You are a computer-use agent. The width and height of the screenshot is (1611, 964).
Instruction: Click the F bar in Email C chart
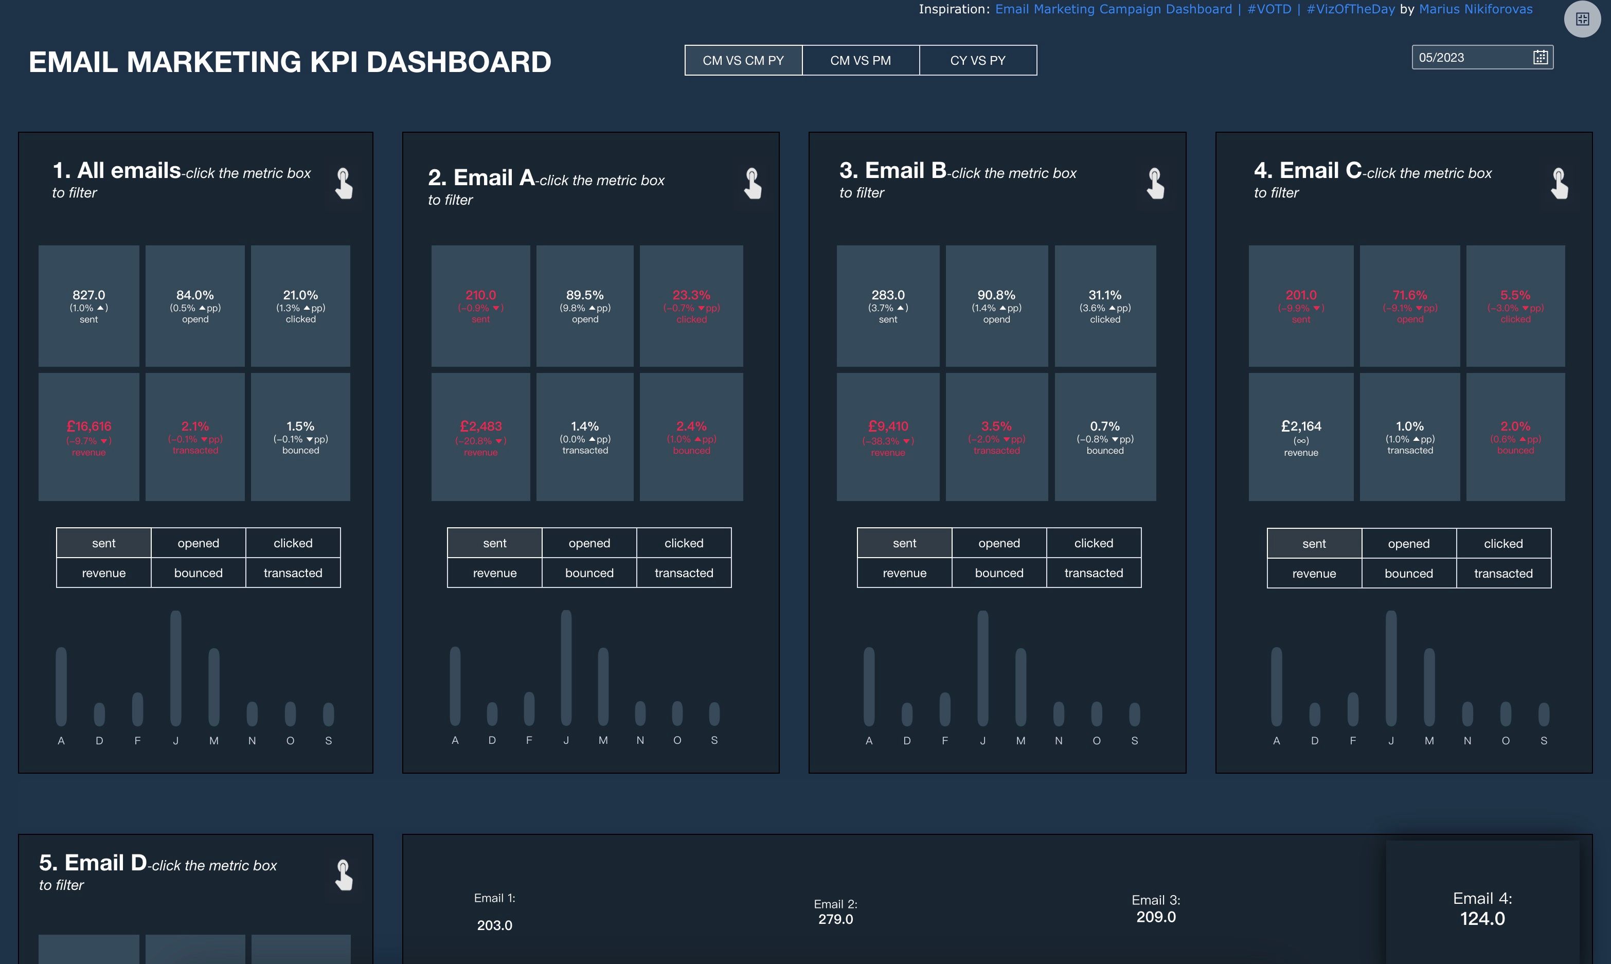click(1353, 709)
